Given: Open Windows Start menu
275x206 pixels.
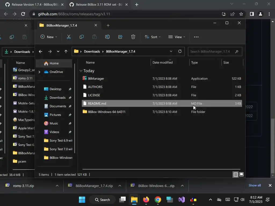Looking at the screenshot, I should tap(82, 200).
